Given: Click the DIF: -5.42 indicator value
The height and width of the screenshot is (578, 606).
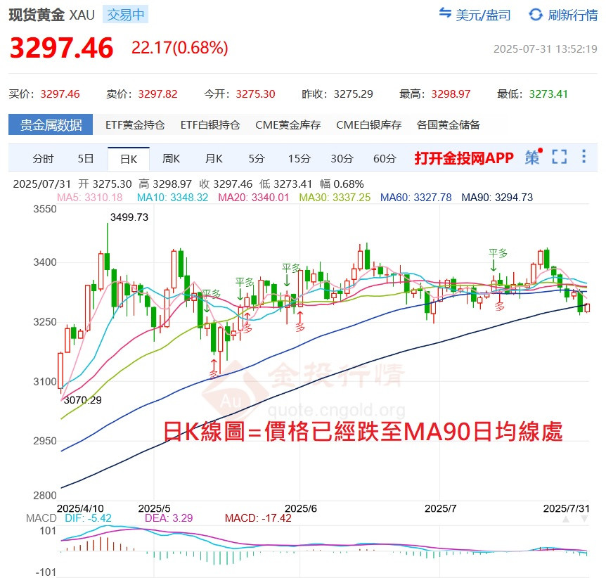Looking at the screenshot, I should (88, 518).
